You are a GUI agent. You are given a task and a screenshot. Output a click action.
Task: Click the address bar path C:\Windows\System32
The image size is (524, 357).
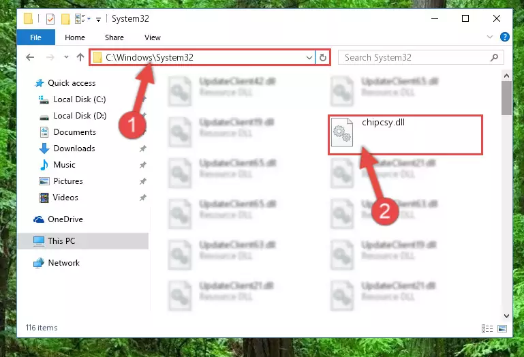[x=149, y=57]
